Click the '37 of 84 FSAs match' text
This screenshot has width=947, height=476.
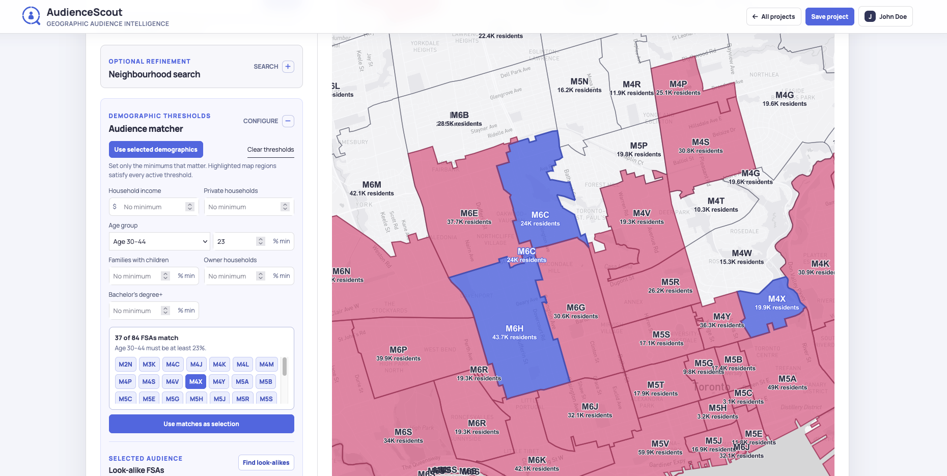click(147, 338)
